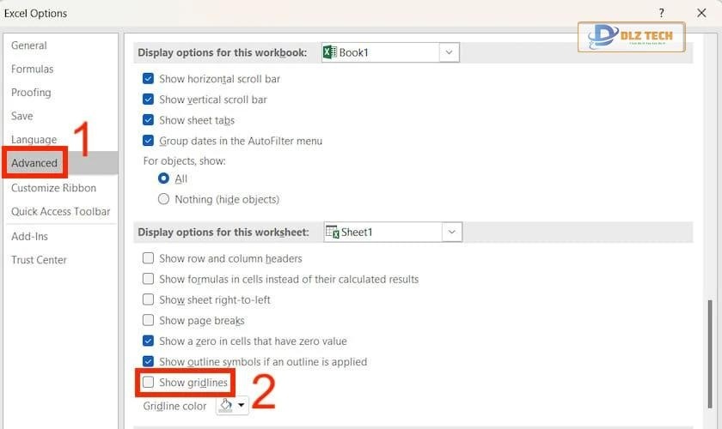Viewport: 722px width, 429px height.
Task: Click the Excel workbook icon beside Book1
Action: click(x=329, y=52)
